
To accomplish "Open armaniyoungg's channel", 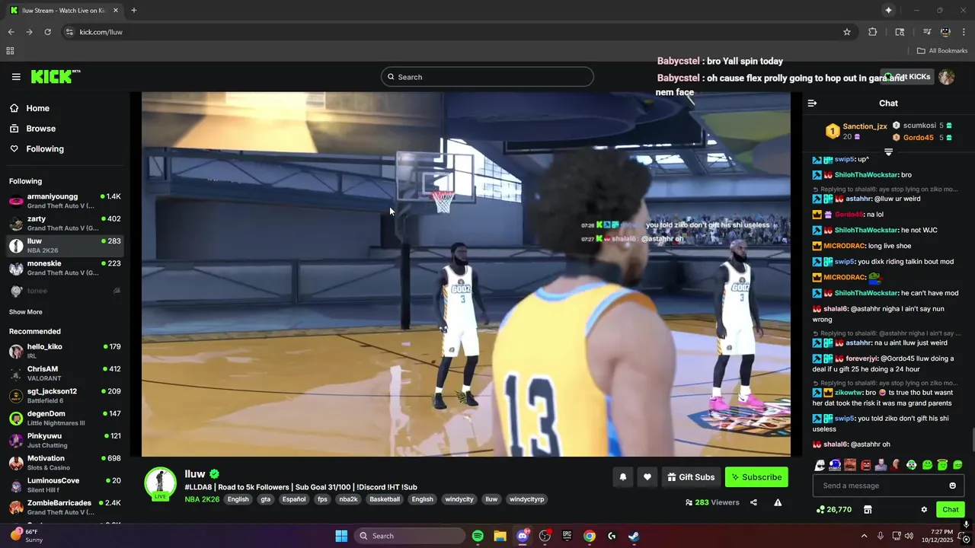I will (65, 201).
